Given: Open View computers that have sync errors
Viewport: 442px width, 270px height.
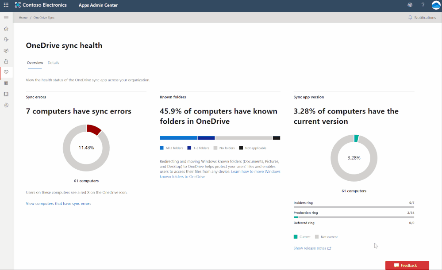Looking at the screenshot, I should (59, 204).
